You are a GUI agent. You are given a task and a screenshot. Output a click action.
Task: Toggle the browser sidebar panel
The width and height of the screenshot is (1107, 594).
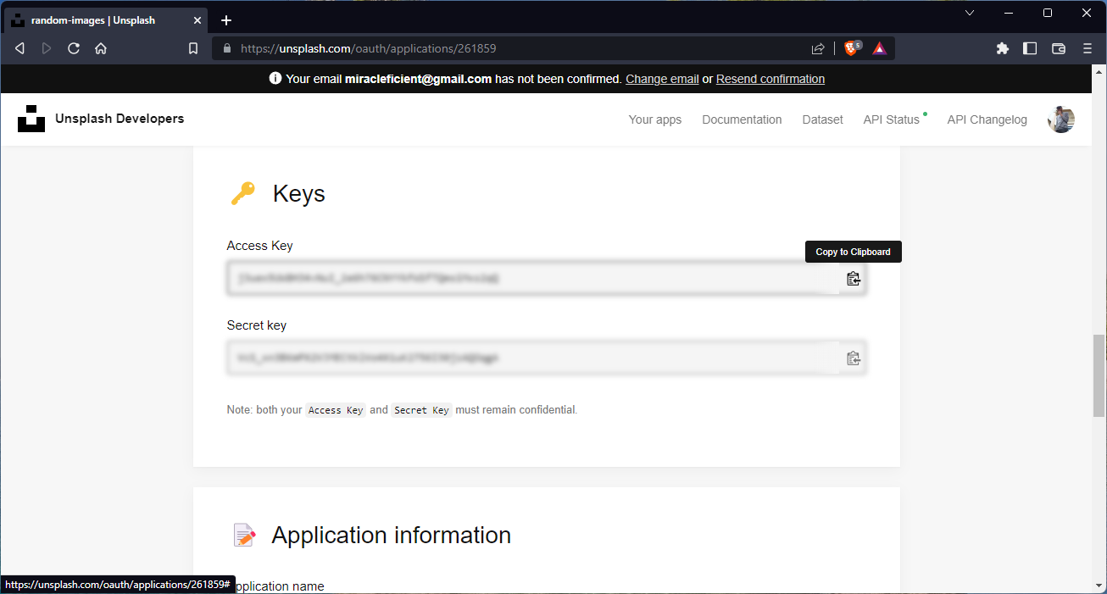point(1030,48)
